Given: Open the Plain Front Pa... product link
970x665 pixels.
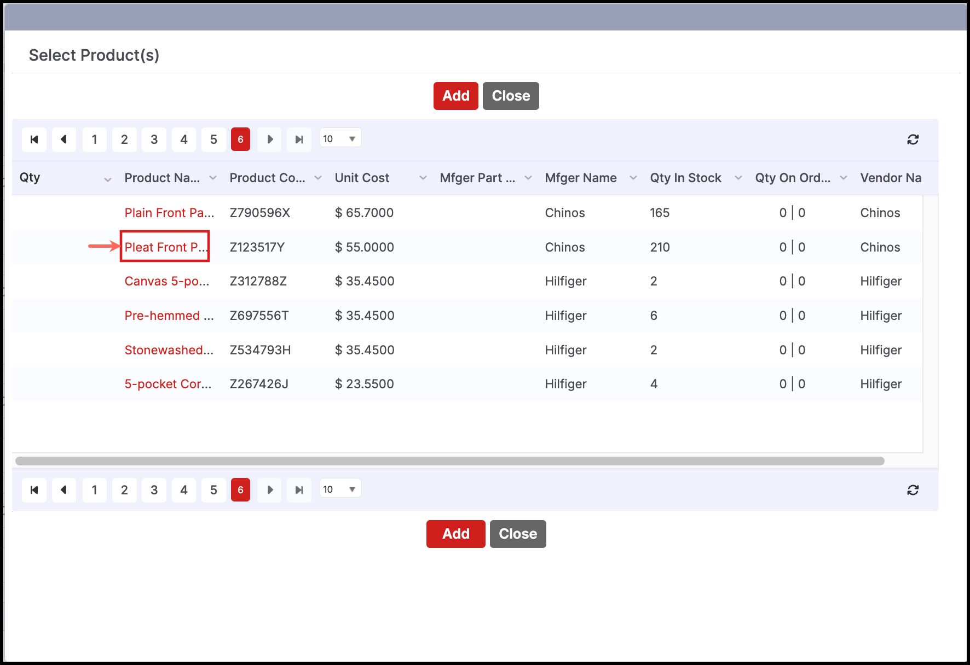Looking at the screenshot, I should [169, 213].
